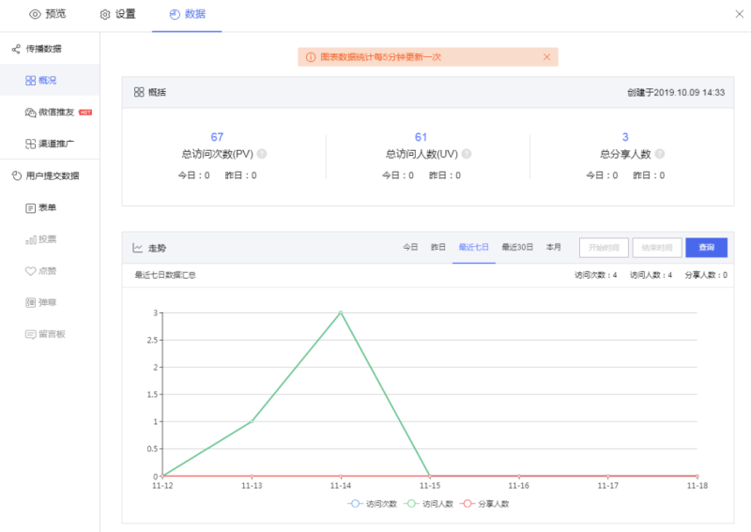Image resolution: width=751 pixels, height=532 pixels.
Task: Open 表单 form data in sidebar
Action: (47, 207)
